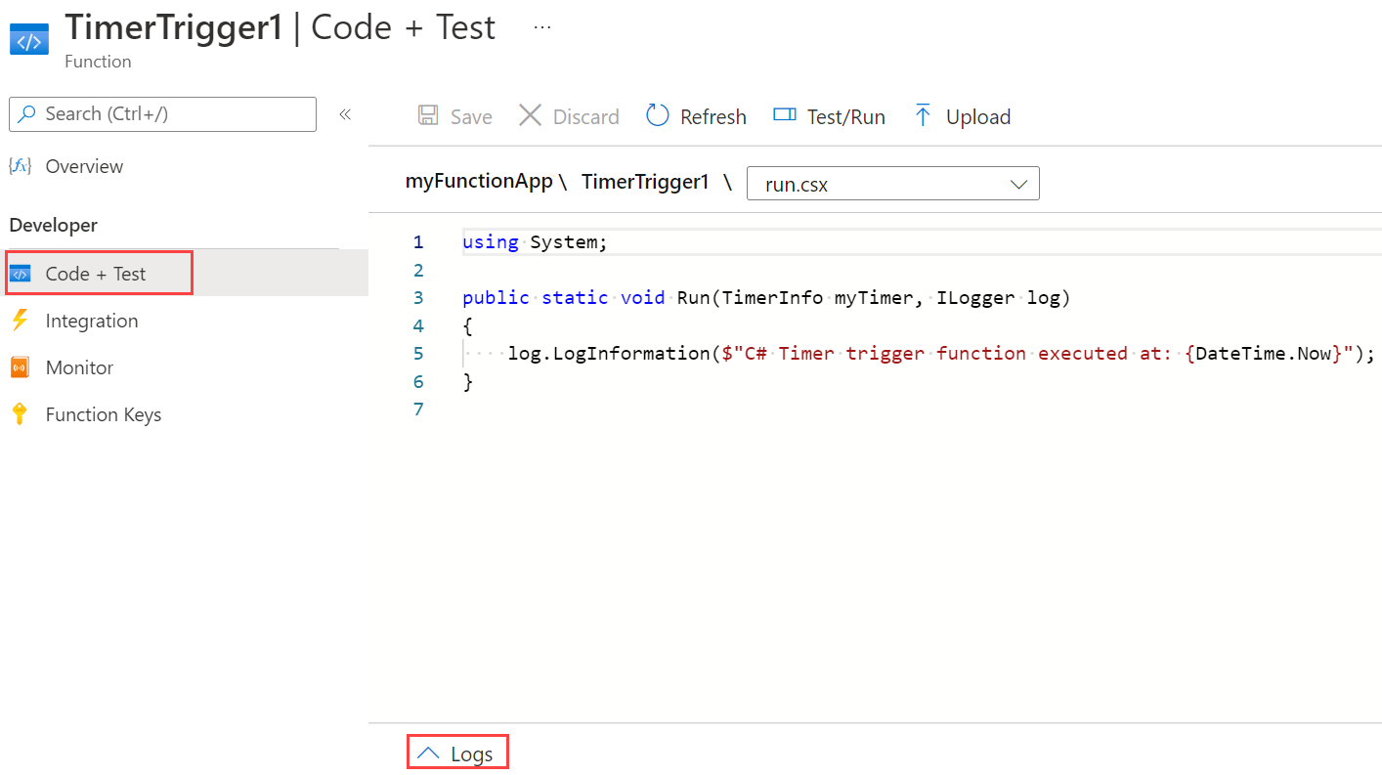Expand the Logs panel at the bottom
The height and width of the screenshot is (775, 1382).
coord(456,752)
